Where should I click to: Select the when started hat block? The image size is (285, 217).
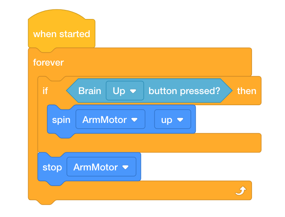coord(61,34)
